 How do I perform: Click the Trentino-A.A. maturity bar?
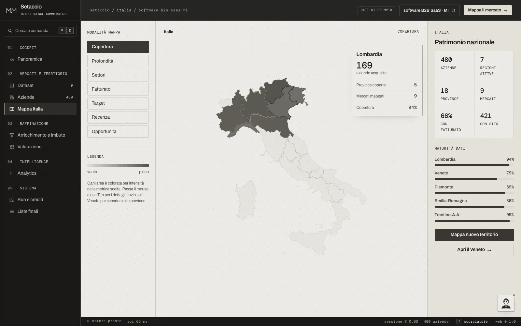(474, 221)
